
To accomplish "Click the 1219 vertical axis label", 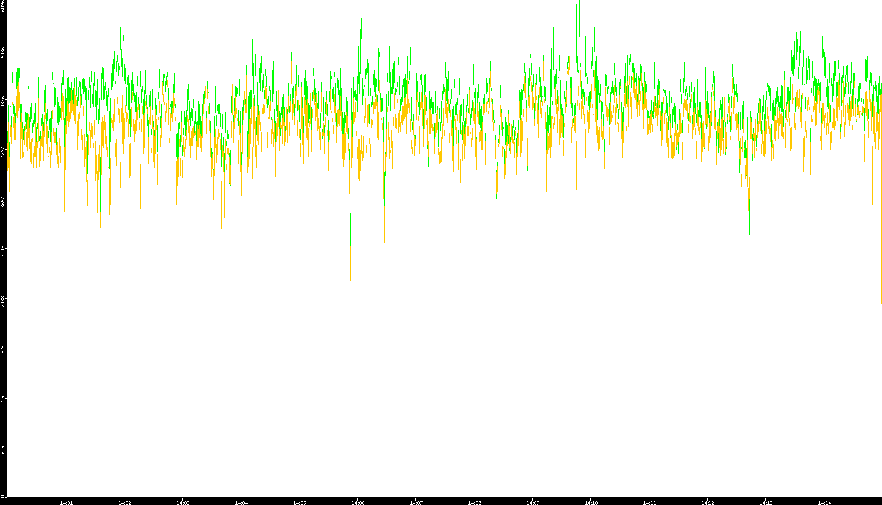I will point(3,401).
